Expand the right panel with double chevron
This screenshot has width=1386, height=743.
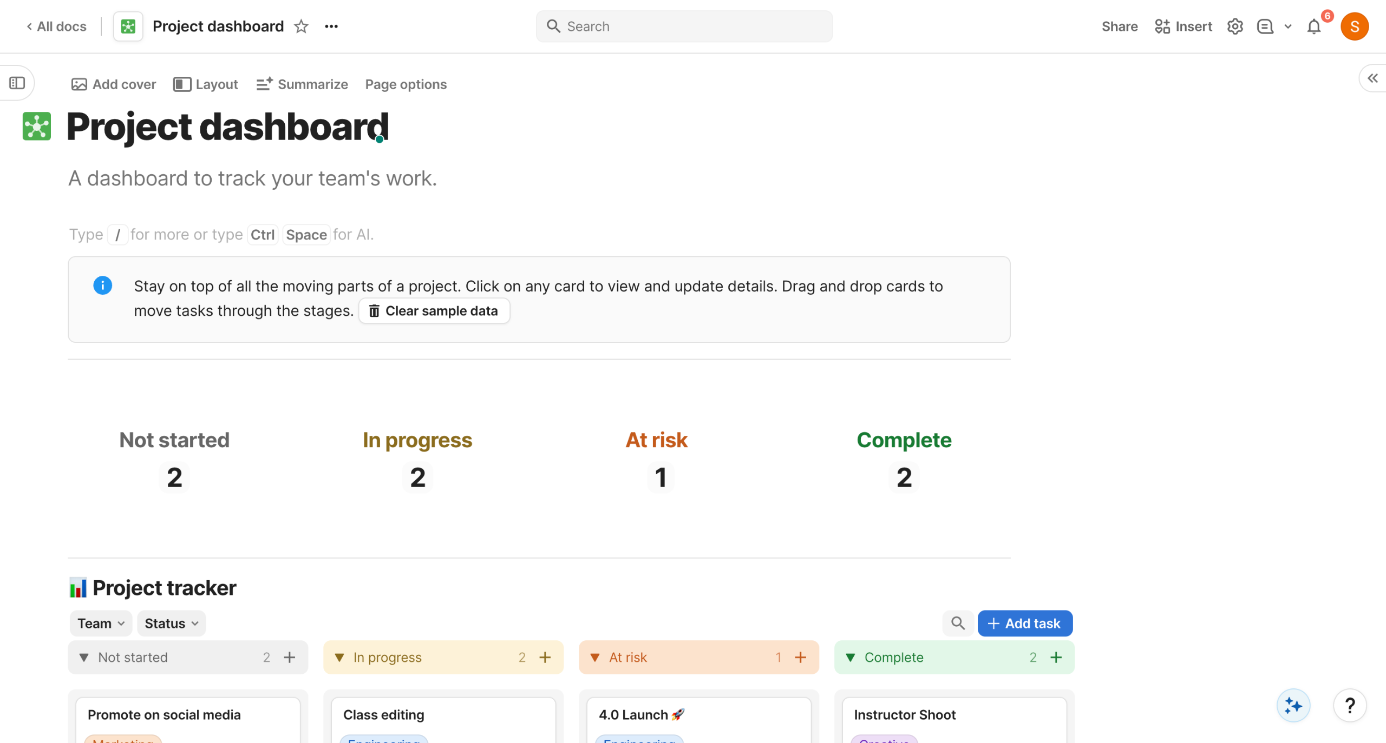point(1372,79)
